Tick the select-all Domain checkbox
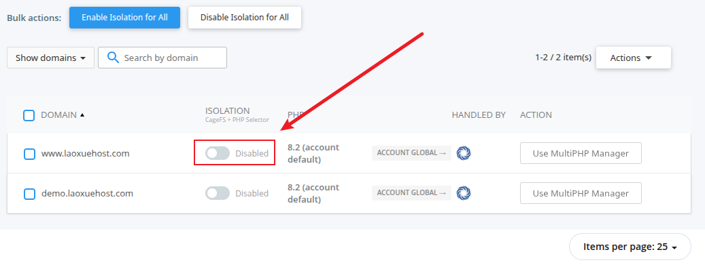 tap(29, 115)
